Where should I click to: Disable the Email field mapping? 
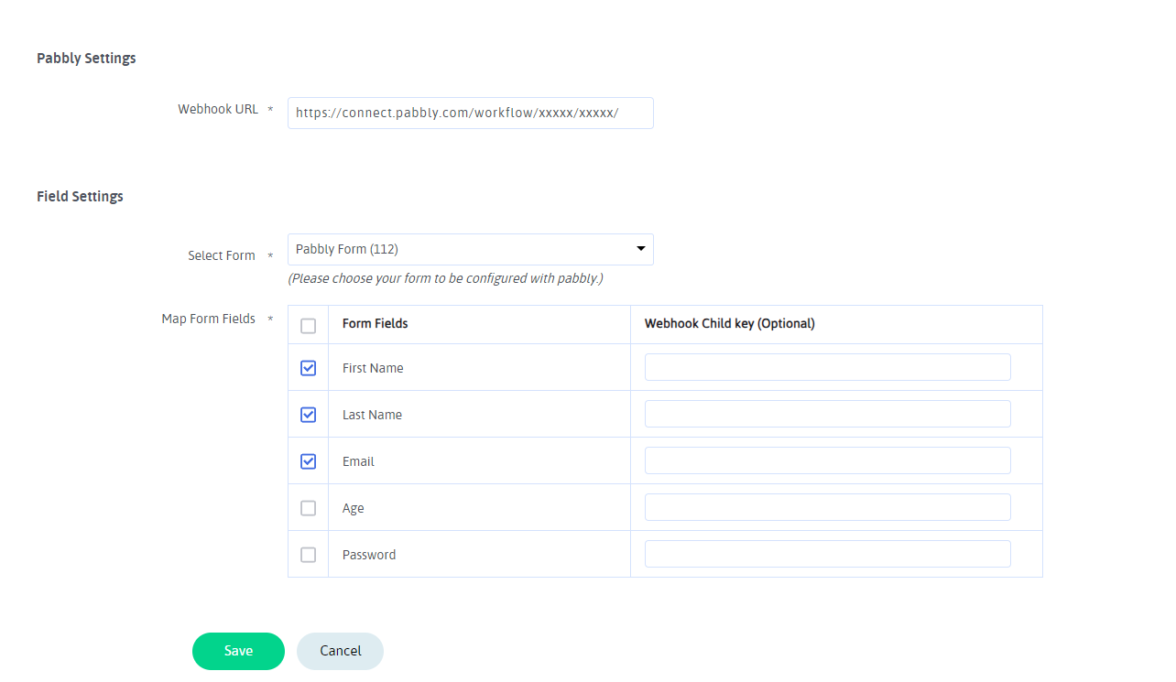point(308,460)
